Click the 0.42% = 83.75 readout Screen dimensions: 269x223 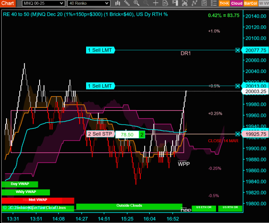pyautogui.click(x=223, y=15)
